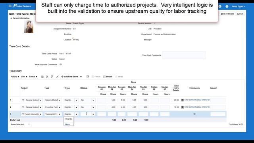
Task: Open the Add Row Below dropdown arrow
Action: point(81,77)
